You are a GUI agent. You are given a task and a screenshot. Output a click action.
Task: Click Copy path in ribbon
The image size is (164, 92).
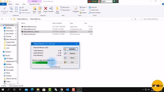coord(24,10)
